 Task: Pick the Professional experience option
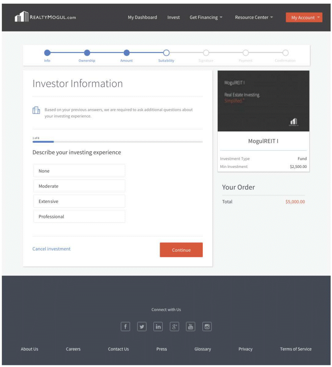coord(79,216)
